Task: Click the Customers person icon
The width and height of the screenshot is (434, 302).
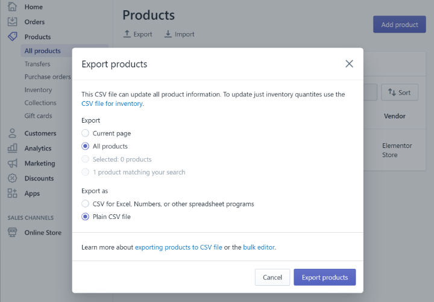Action: coord(12,133)
